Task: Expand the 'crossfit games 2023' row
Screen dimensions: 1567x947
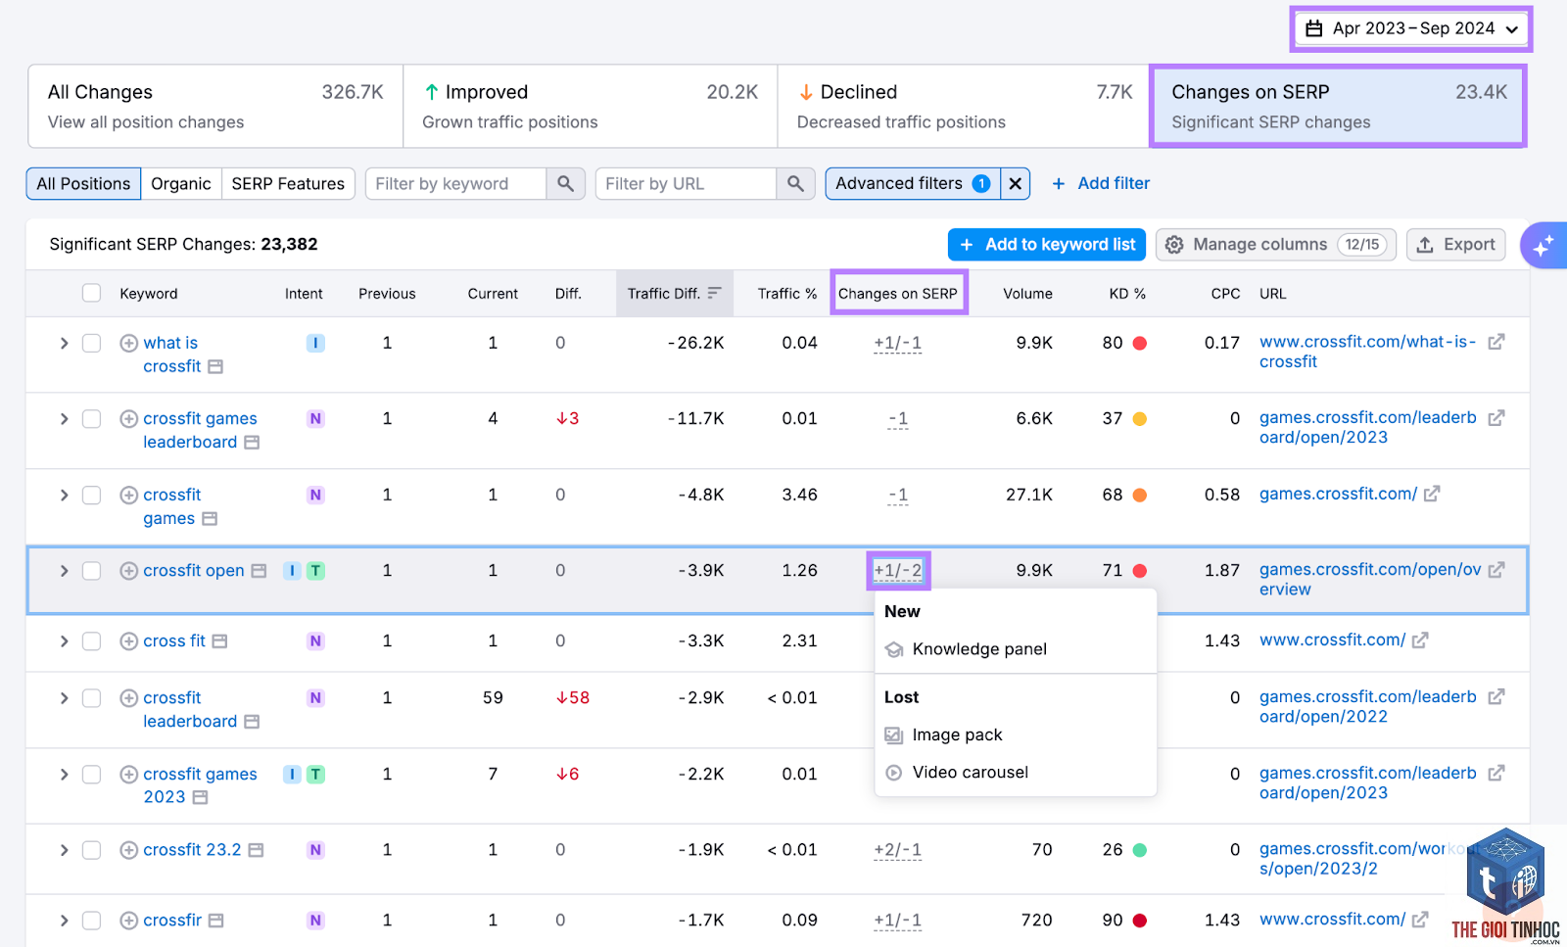Action: (x=64, y=775)
